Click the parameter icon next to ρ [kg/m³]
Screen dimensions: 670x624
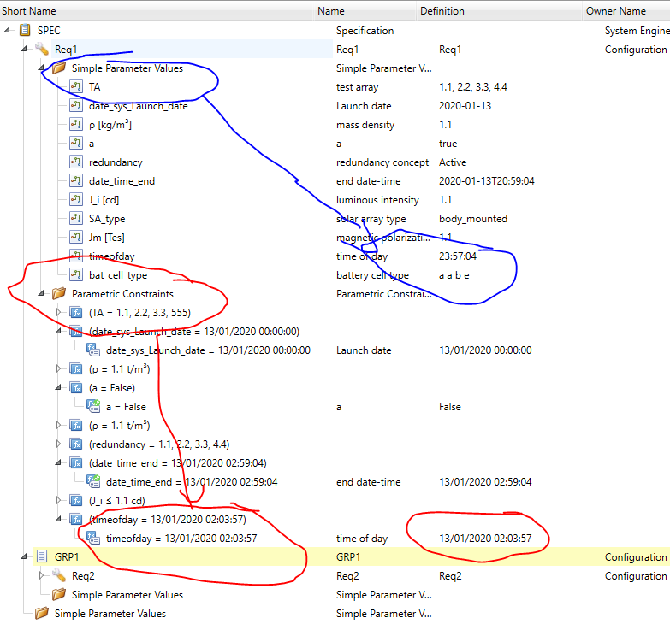click(76, 124)
